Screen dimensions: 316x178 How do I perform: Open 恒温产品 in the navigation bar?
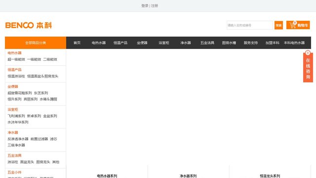pyautogui.click(x=120, y=43)
